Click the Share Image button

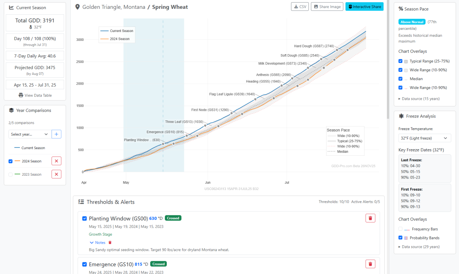click(x=327, y=7)
